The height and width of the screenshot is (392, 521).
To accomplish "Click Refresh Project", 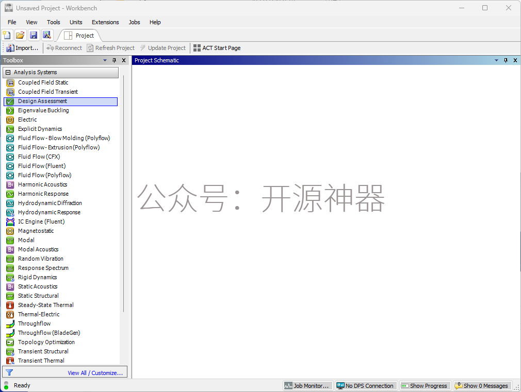I will click(110, 48).
